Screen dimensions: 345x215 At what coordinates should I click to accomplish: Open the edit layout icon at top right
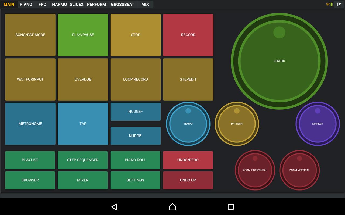click(339, 4)
